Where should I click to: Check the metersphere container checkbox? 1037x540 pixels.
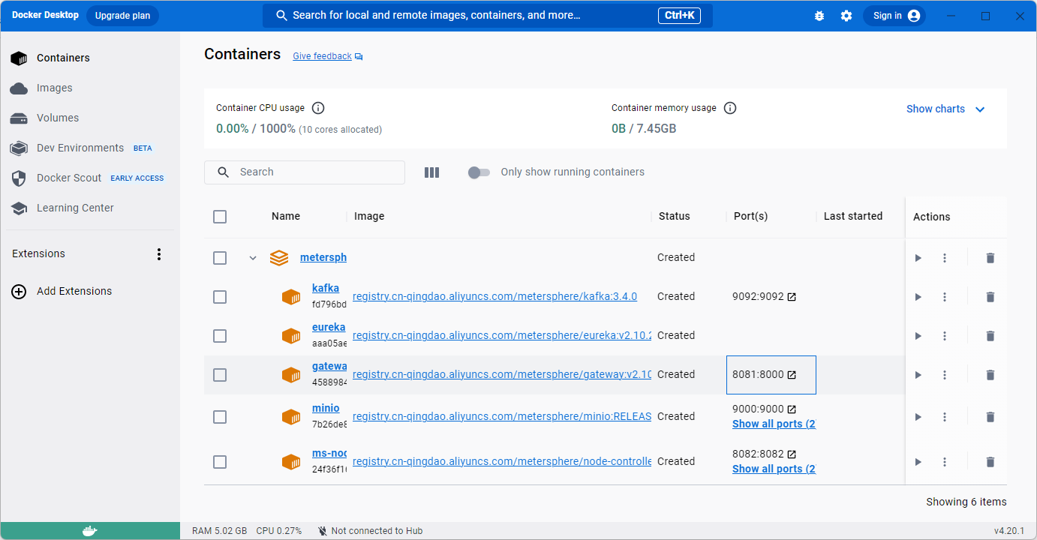click(220, 257)
